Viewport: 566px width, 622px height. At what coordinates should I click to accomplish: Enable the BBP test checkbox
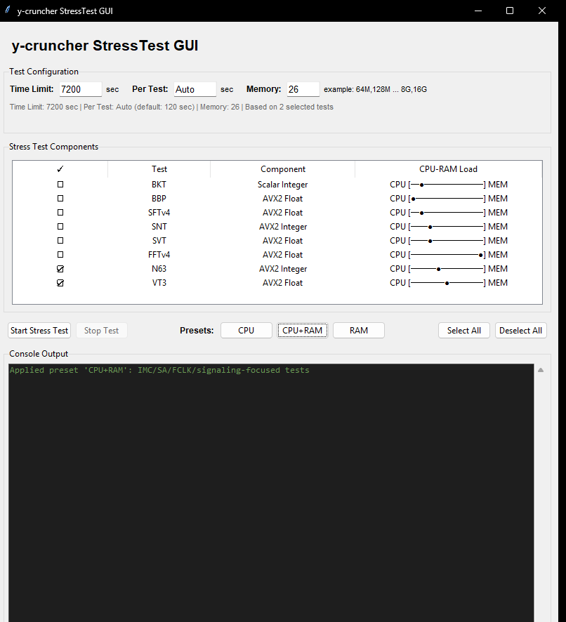(x=60, y=199)
